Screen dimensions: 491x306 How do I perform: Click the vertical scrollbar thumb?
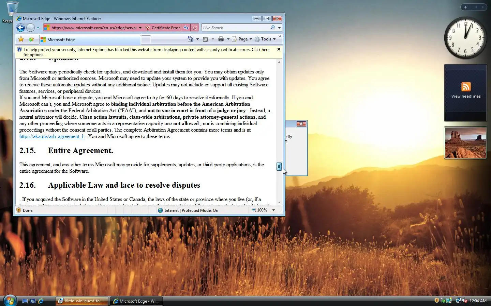(279, 167)
